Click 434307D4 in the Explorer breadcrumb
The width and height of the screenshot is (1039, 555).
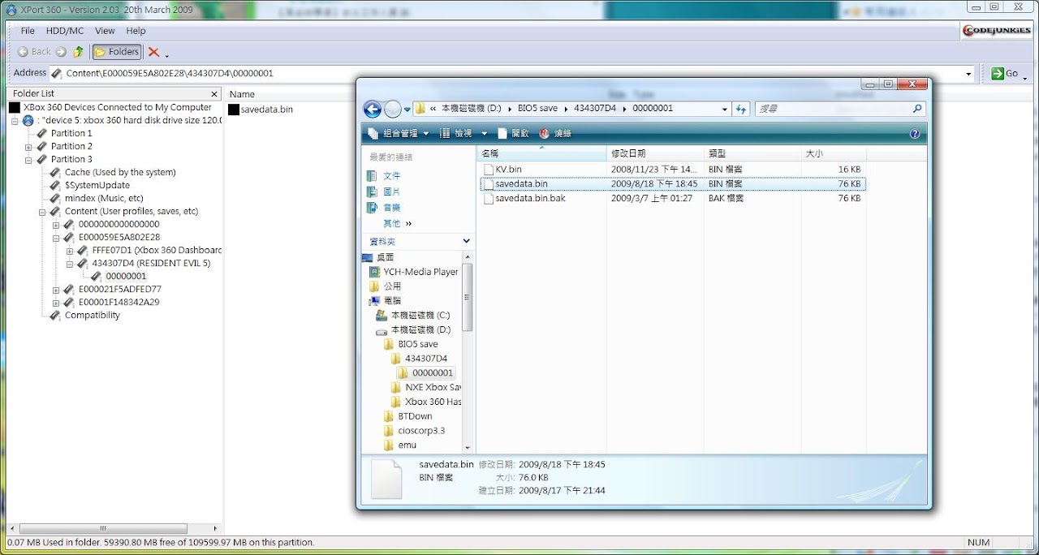coord(595,109)
